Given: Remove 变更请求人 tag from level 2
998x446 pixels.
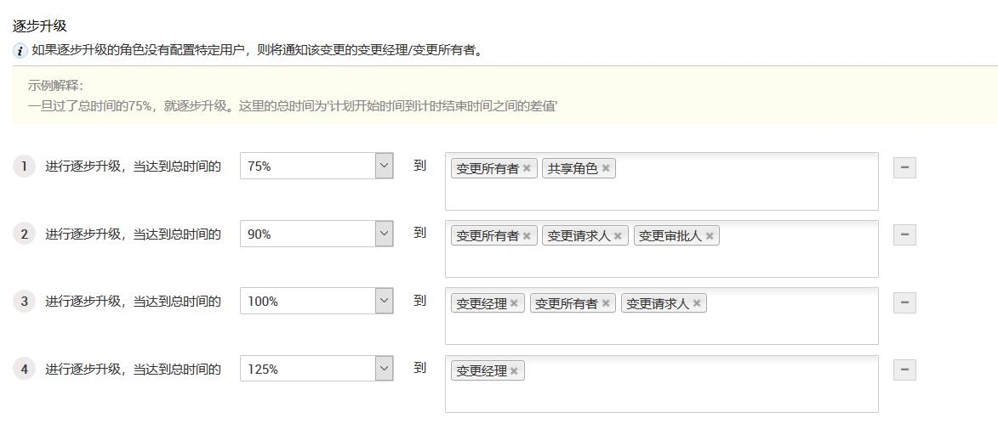Looking at the screenshot, I should 618,236.
